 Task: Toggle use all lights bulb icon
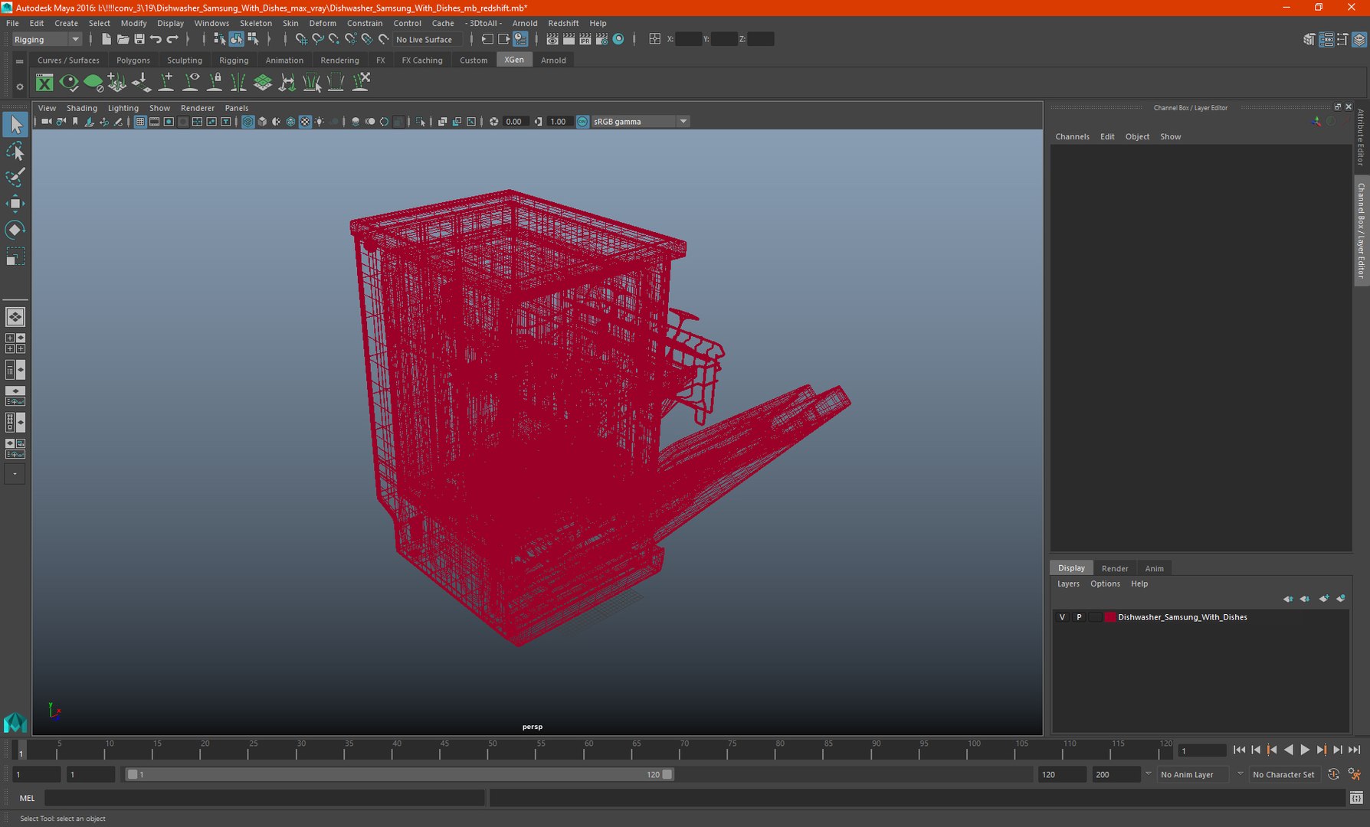pyautogui.click(x=320, y=122)
